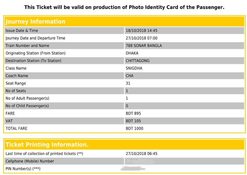The height and width of the screenshot is (175, 247).
Task: Click the blurred PIN number value
Action: tap(133, 168)
